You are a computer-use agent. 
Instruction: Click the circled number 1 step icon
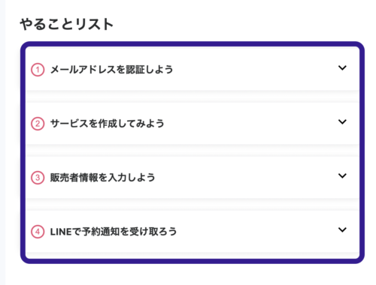38,70
